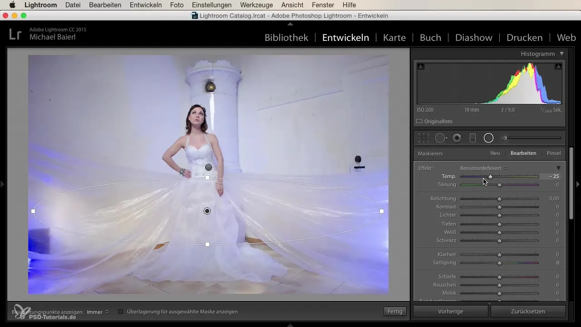Click the Belichtung value field 0,00

(x=553, y=199)
